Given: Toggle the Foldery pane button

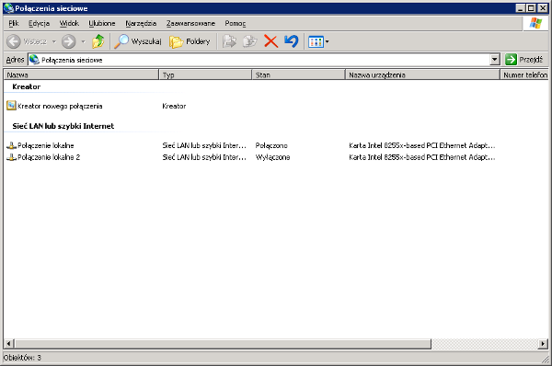Looking at the screenshot, I should click(190, 41).
